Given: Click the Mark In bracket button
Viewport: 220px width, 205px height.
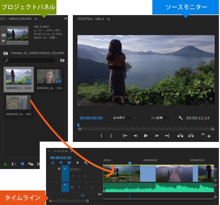Looking at the screenshot, I should [101, 136].
